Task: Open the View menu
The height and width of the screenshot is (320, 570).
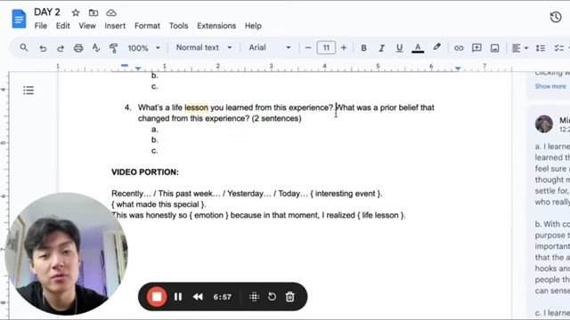Action: pyautogui.click(x=87, y=26)
